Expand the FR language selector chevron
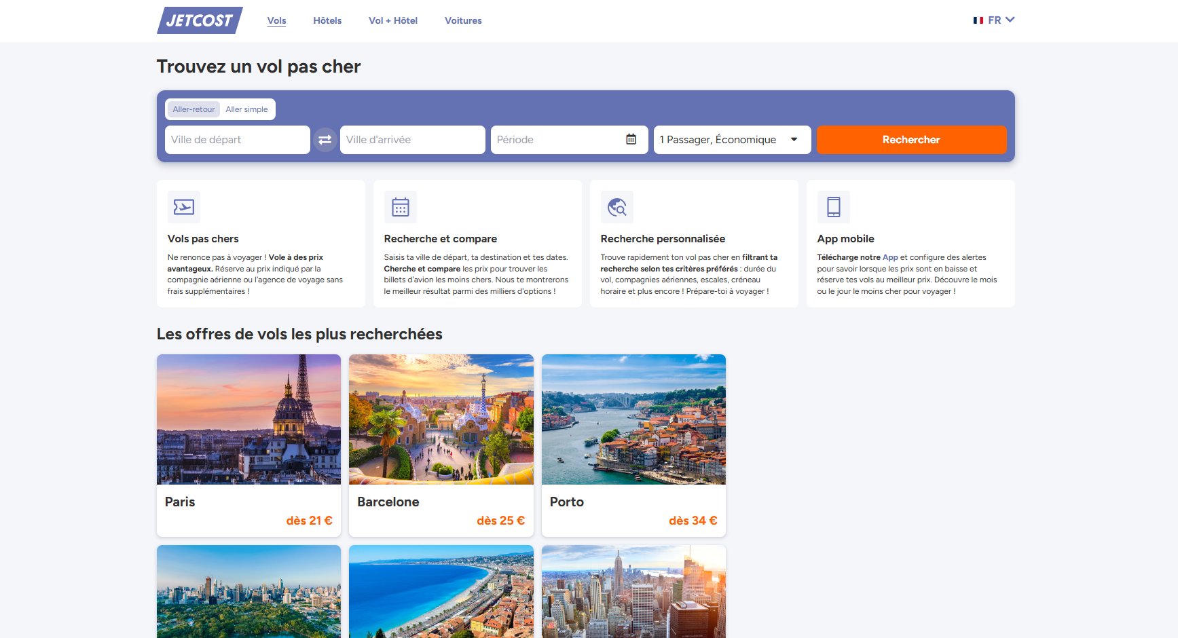Screen dimensions: 1178x638 point(1010,20)
